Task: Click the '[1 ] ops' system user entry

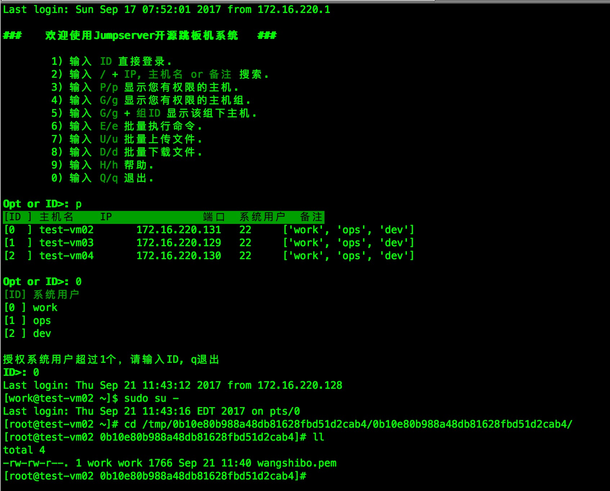Action: coord(28,320)
